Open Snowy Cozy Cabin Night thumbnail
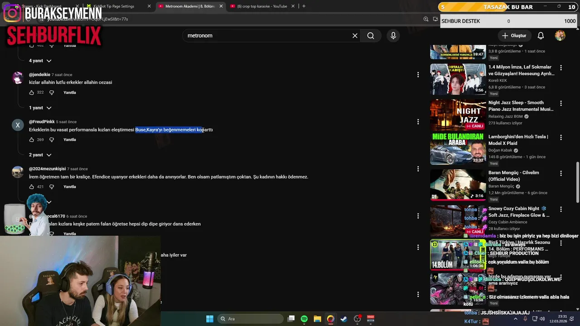580x326 pixels. 458,220
